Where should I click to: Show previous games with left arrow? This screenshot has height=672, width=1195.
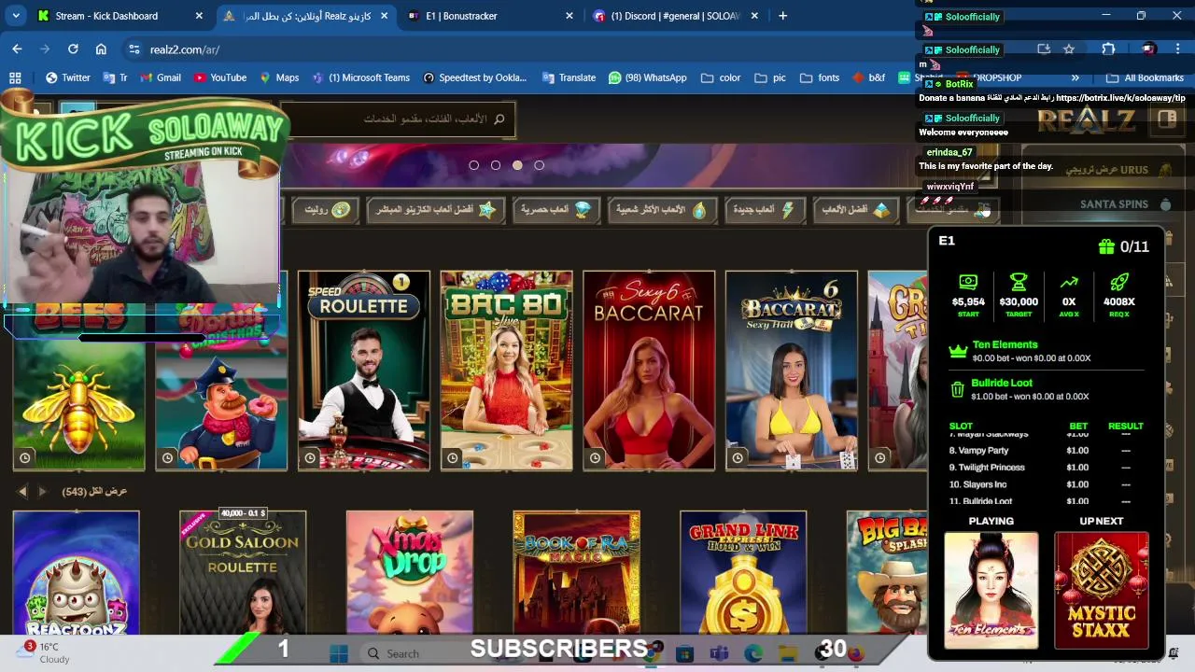pos(22,491)
